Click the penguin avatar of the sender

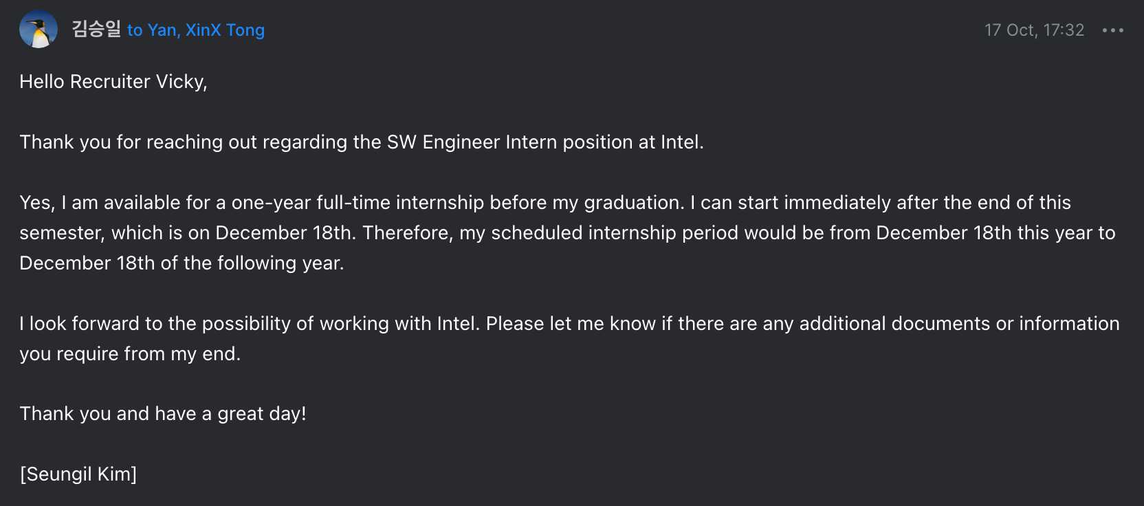38,30
